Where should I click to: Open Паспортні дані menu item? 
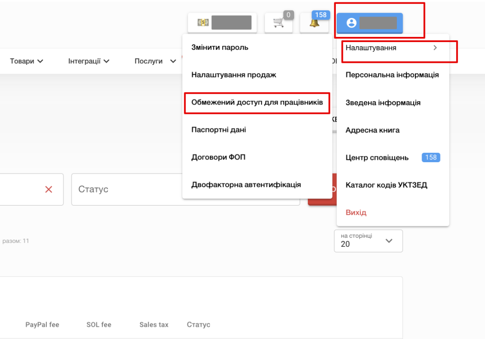218,130
